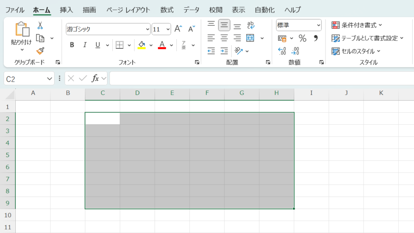Click the Insert Function fx icon
This screenshot has width=414, height=233.
95,78
